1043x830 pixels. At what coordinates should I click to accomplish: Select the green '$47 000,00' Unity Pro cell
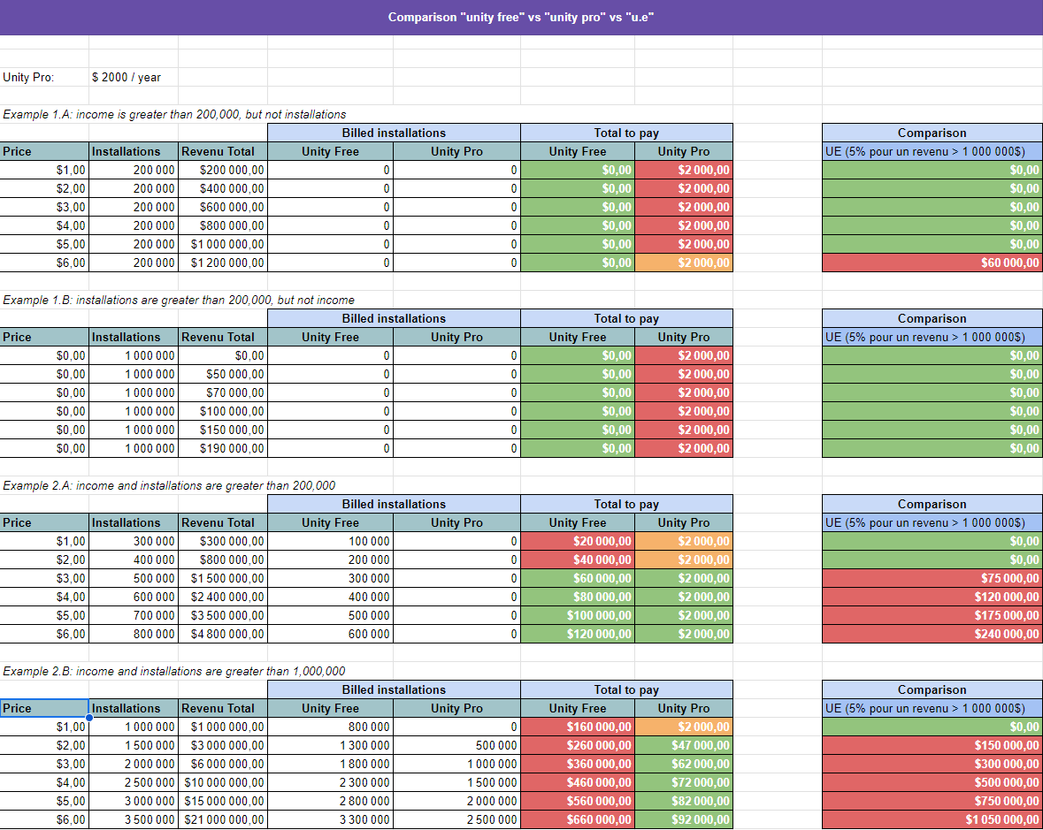coord(684,746)
